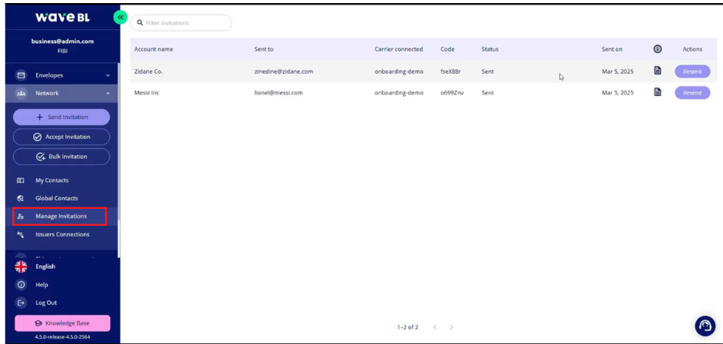Click the Sent status in Messi Inc row
The width and height of the screenshot is (723, 344).
click(x=488, y=93)
